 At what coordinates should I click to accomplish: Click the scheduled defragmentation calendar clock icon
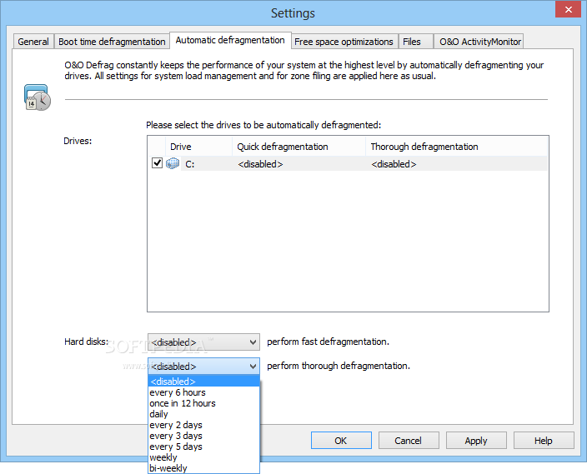tap(37, 97)
